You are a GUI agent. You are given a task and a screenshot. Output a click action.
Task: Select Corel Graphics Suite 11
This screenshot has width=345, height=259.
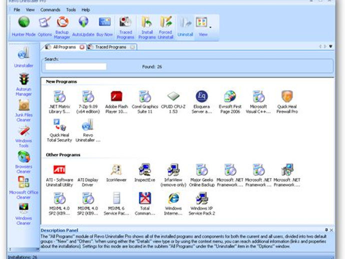point(145,102)
